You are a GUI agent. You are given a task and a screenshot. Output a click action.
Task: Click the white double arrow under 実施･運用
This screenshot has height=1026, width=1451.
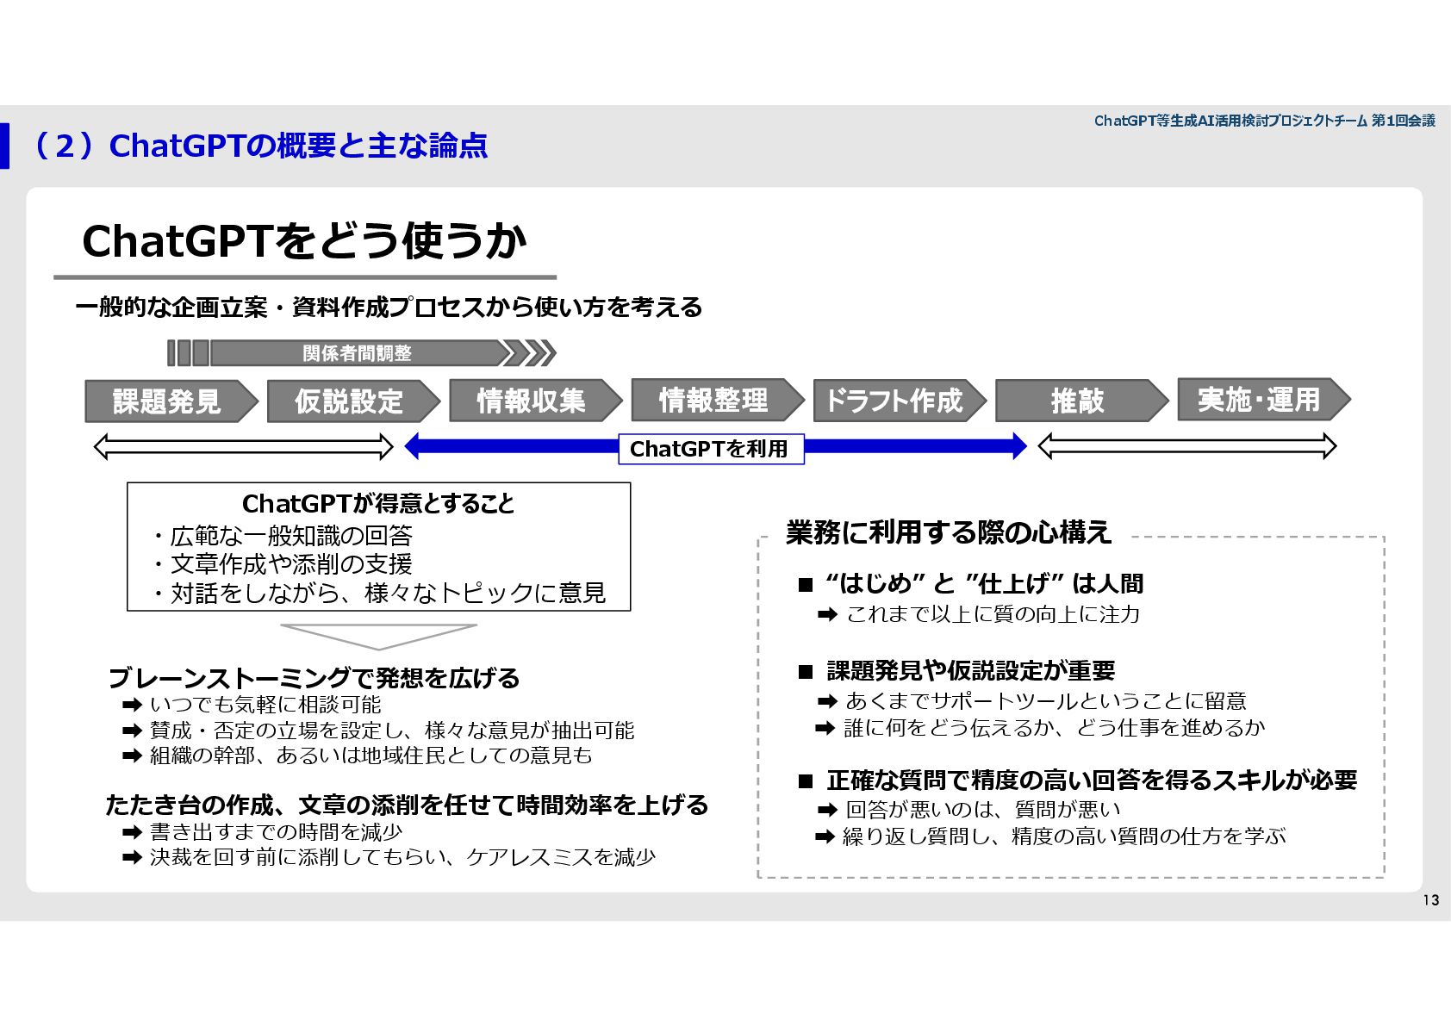click(x=1187, y=446)
